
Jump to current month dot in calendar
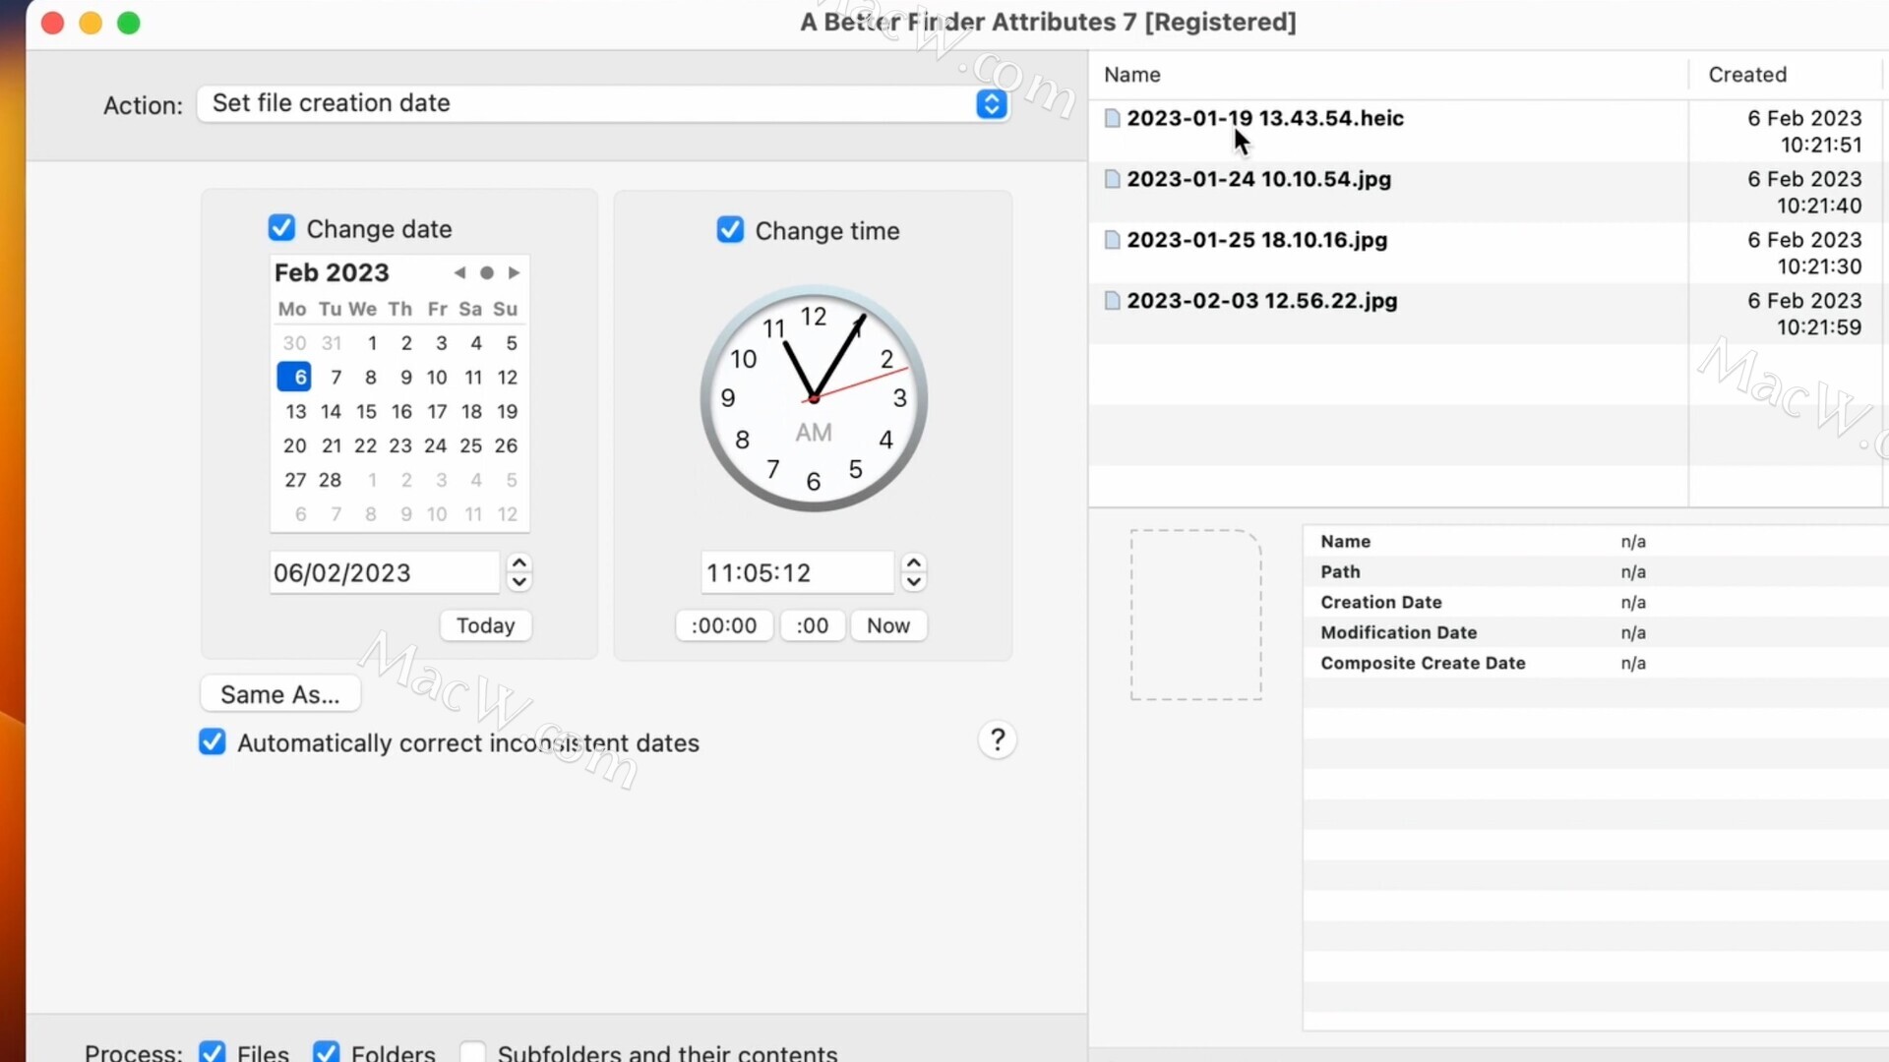[487, 272]
